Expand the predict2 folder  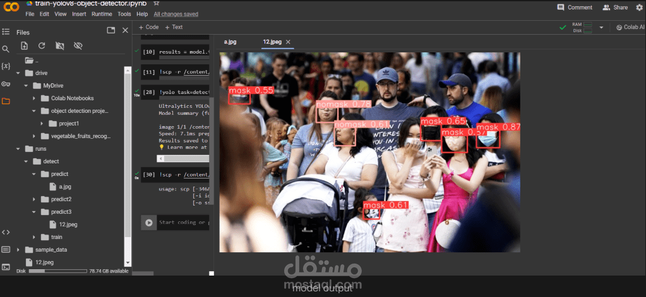(34, 199)
